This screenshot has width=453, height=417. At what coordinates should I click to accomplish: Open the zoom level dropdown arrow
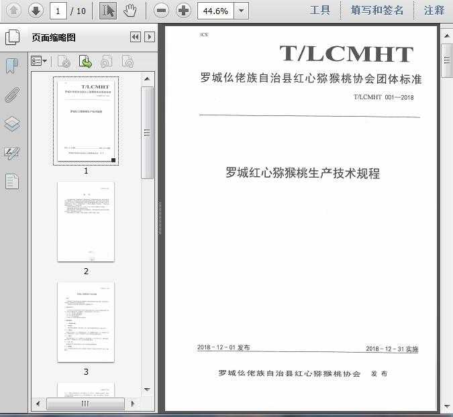tap(241, 11)
